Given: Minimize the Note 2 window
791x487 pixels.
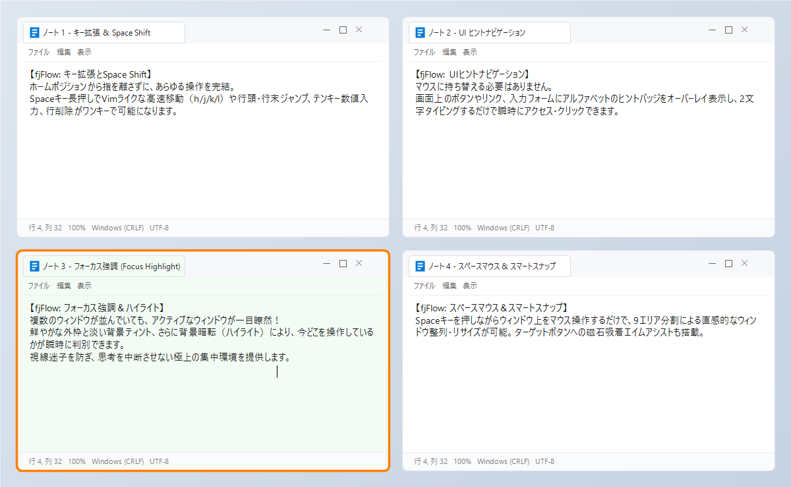Looking at the screenshot, I should click(712, 30).
